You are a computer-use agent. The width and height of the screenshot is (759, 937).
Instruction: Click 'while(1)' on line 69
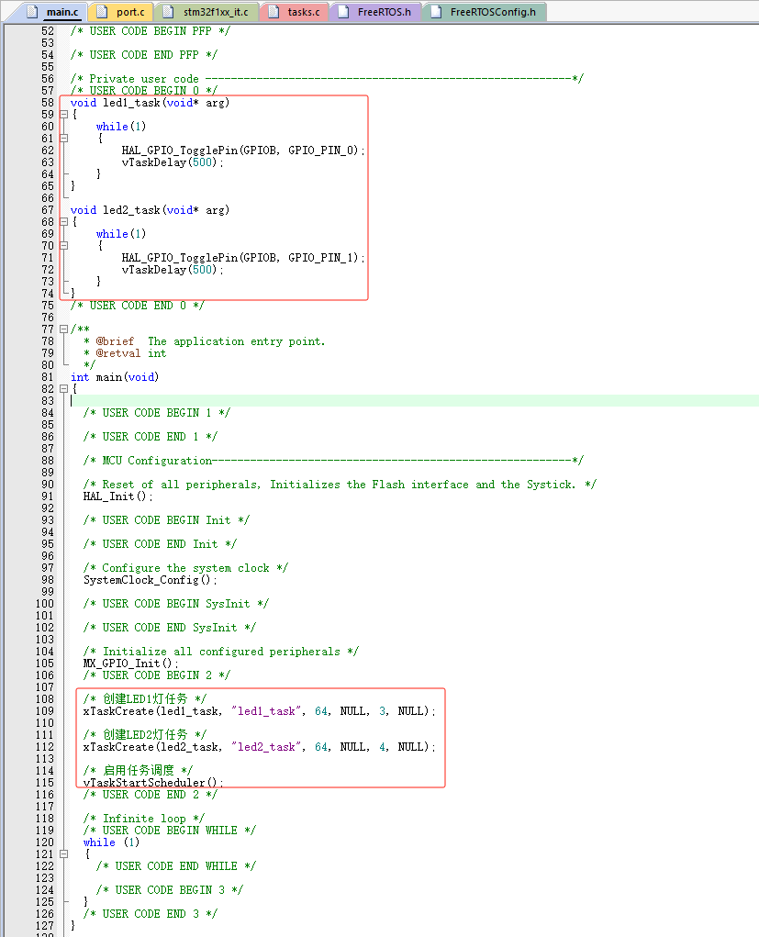(x=121, y=234)
